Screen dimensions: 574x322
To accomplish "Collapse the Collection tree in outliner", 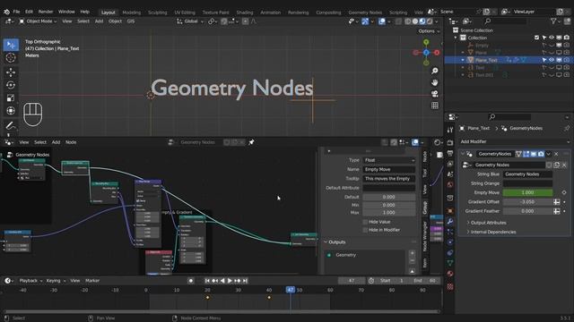I will 456,38.
